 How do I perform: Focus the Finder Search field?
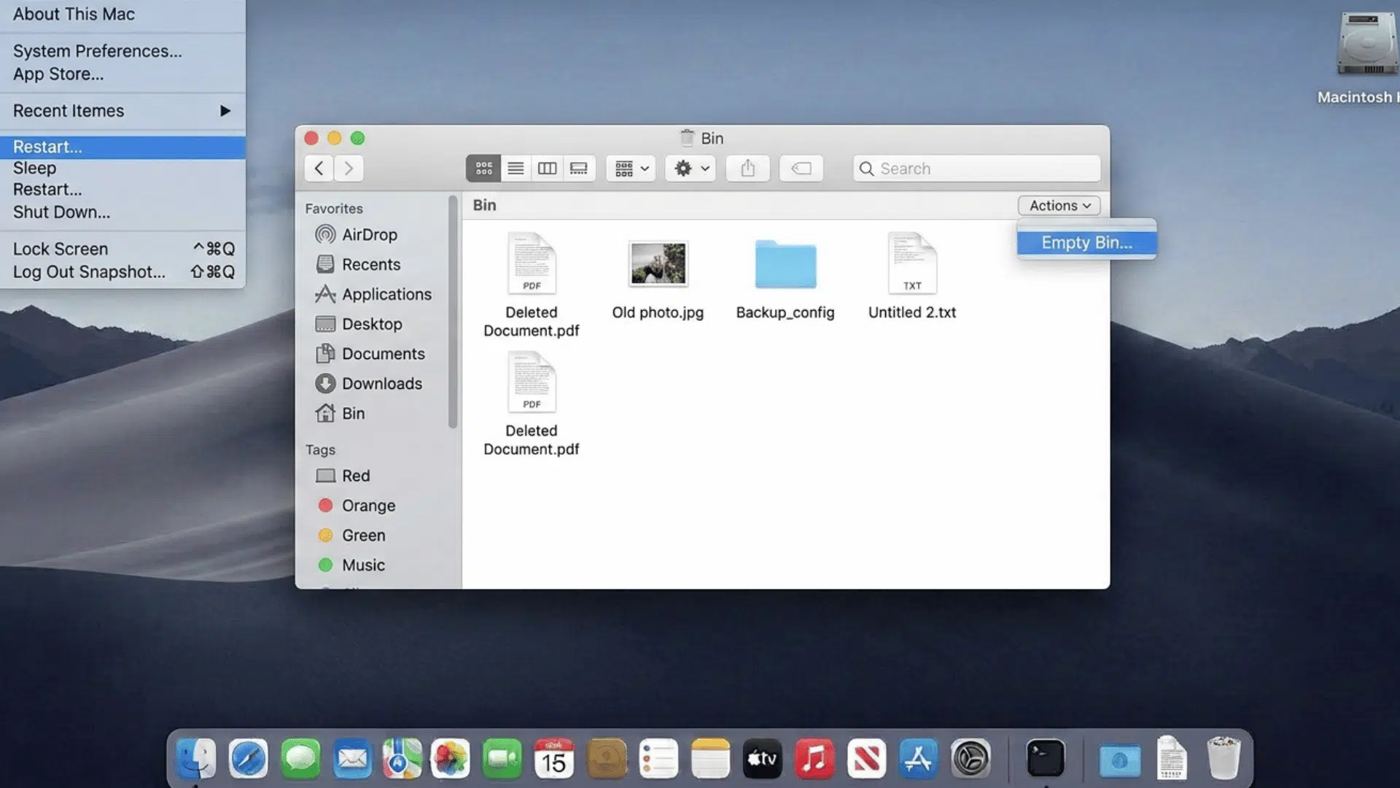tap(976, 169)
